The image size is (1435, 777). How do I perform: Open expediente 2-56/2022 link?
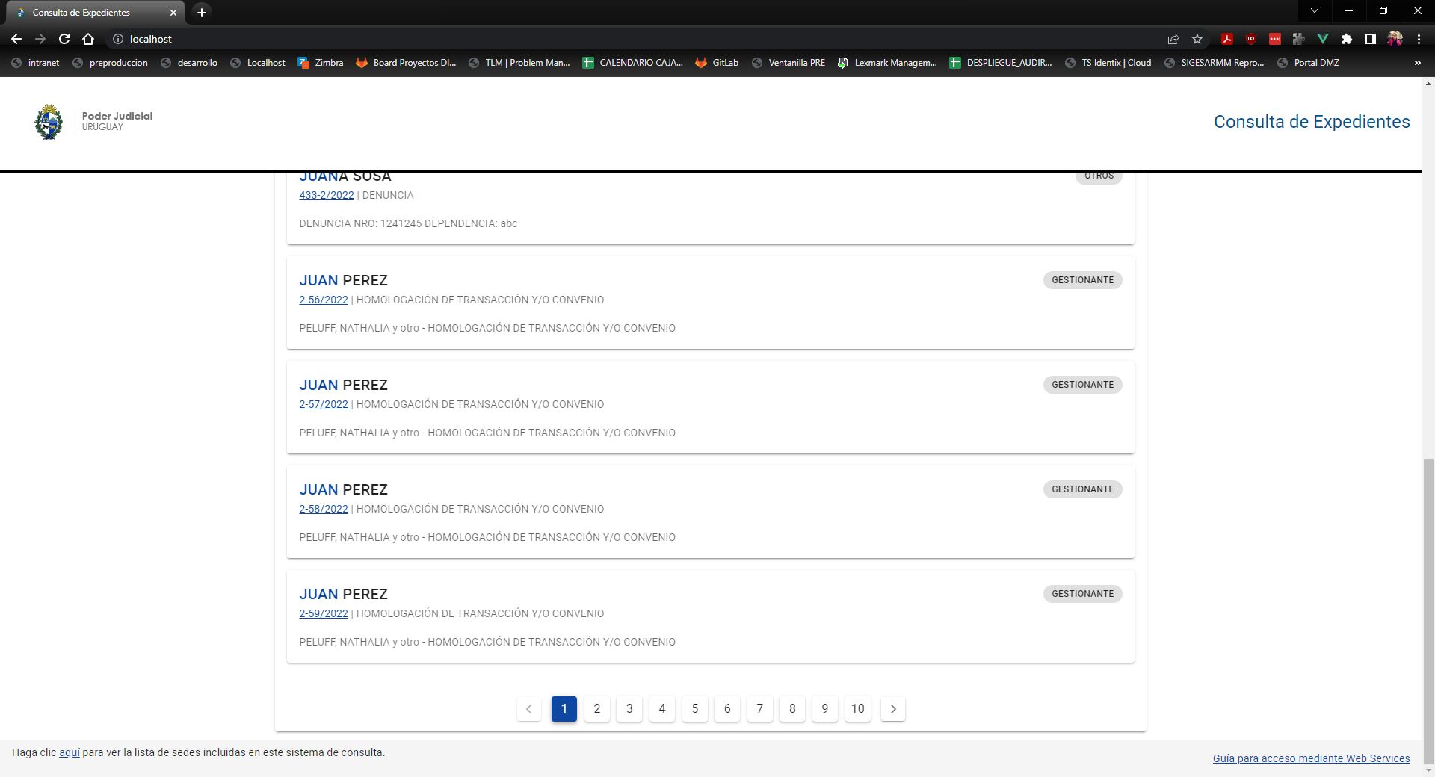324,300
